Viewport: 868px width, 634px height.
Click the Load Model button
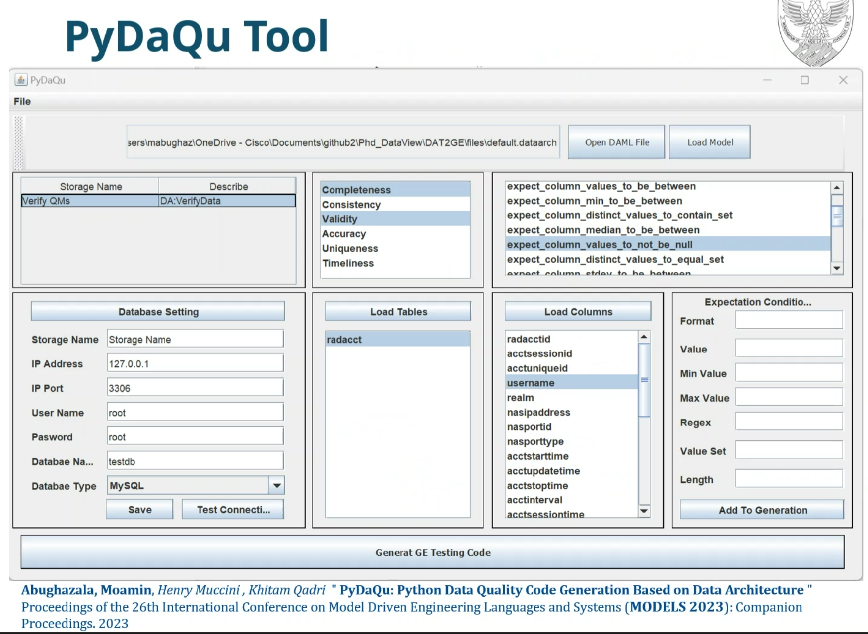[710, 142]
